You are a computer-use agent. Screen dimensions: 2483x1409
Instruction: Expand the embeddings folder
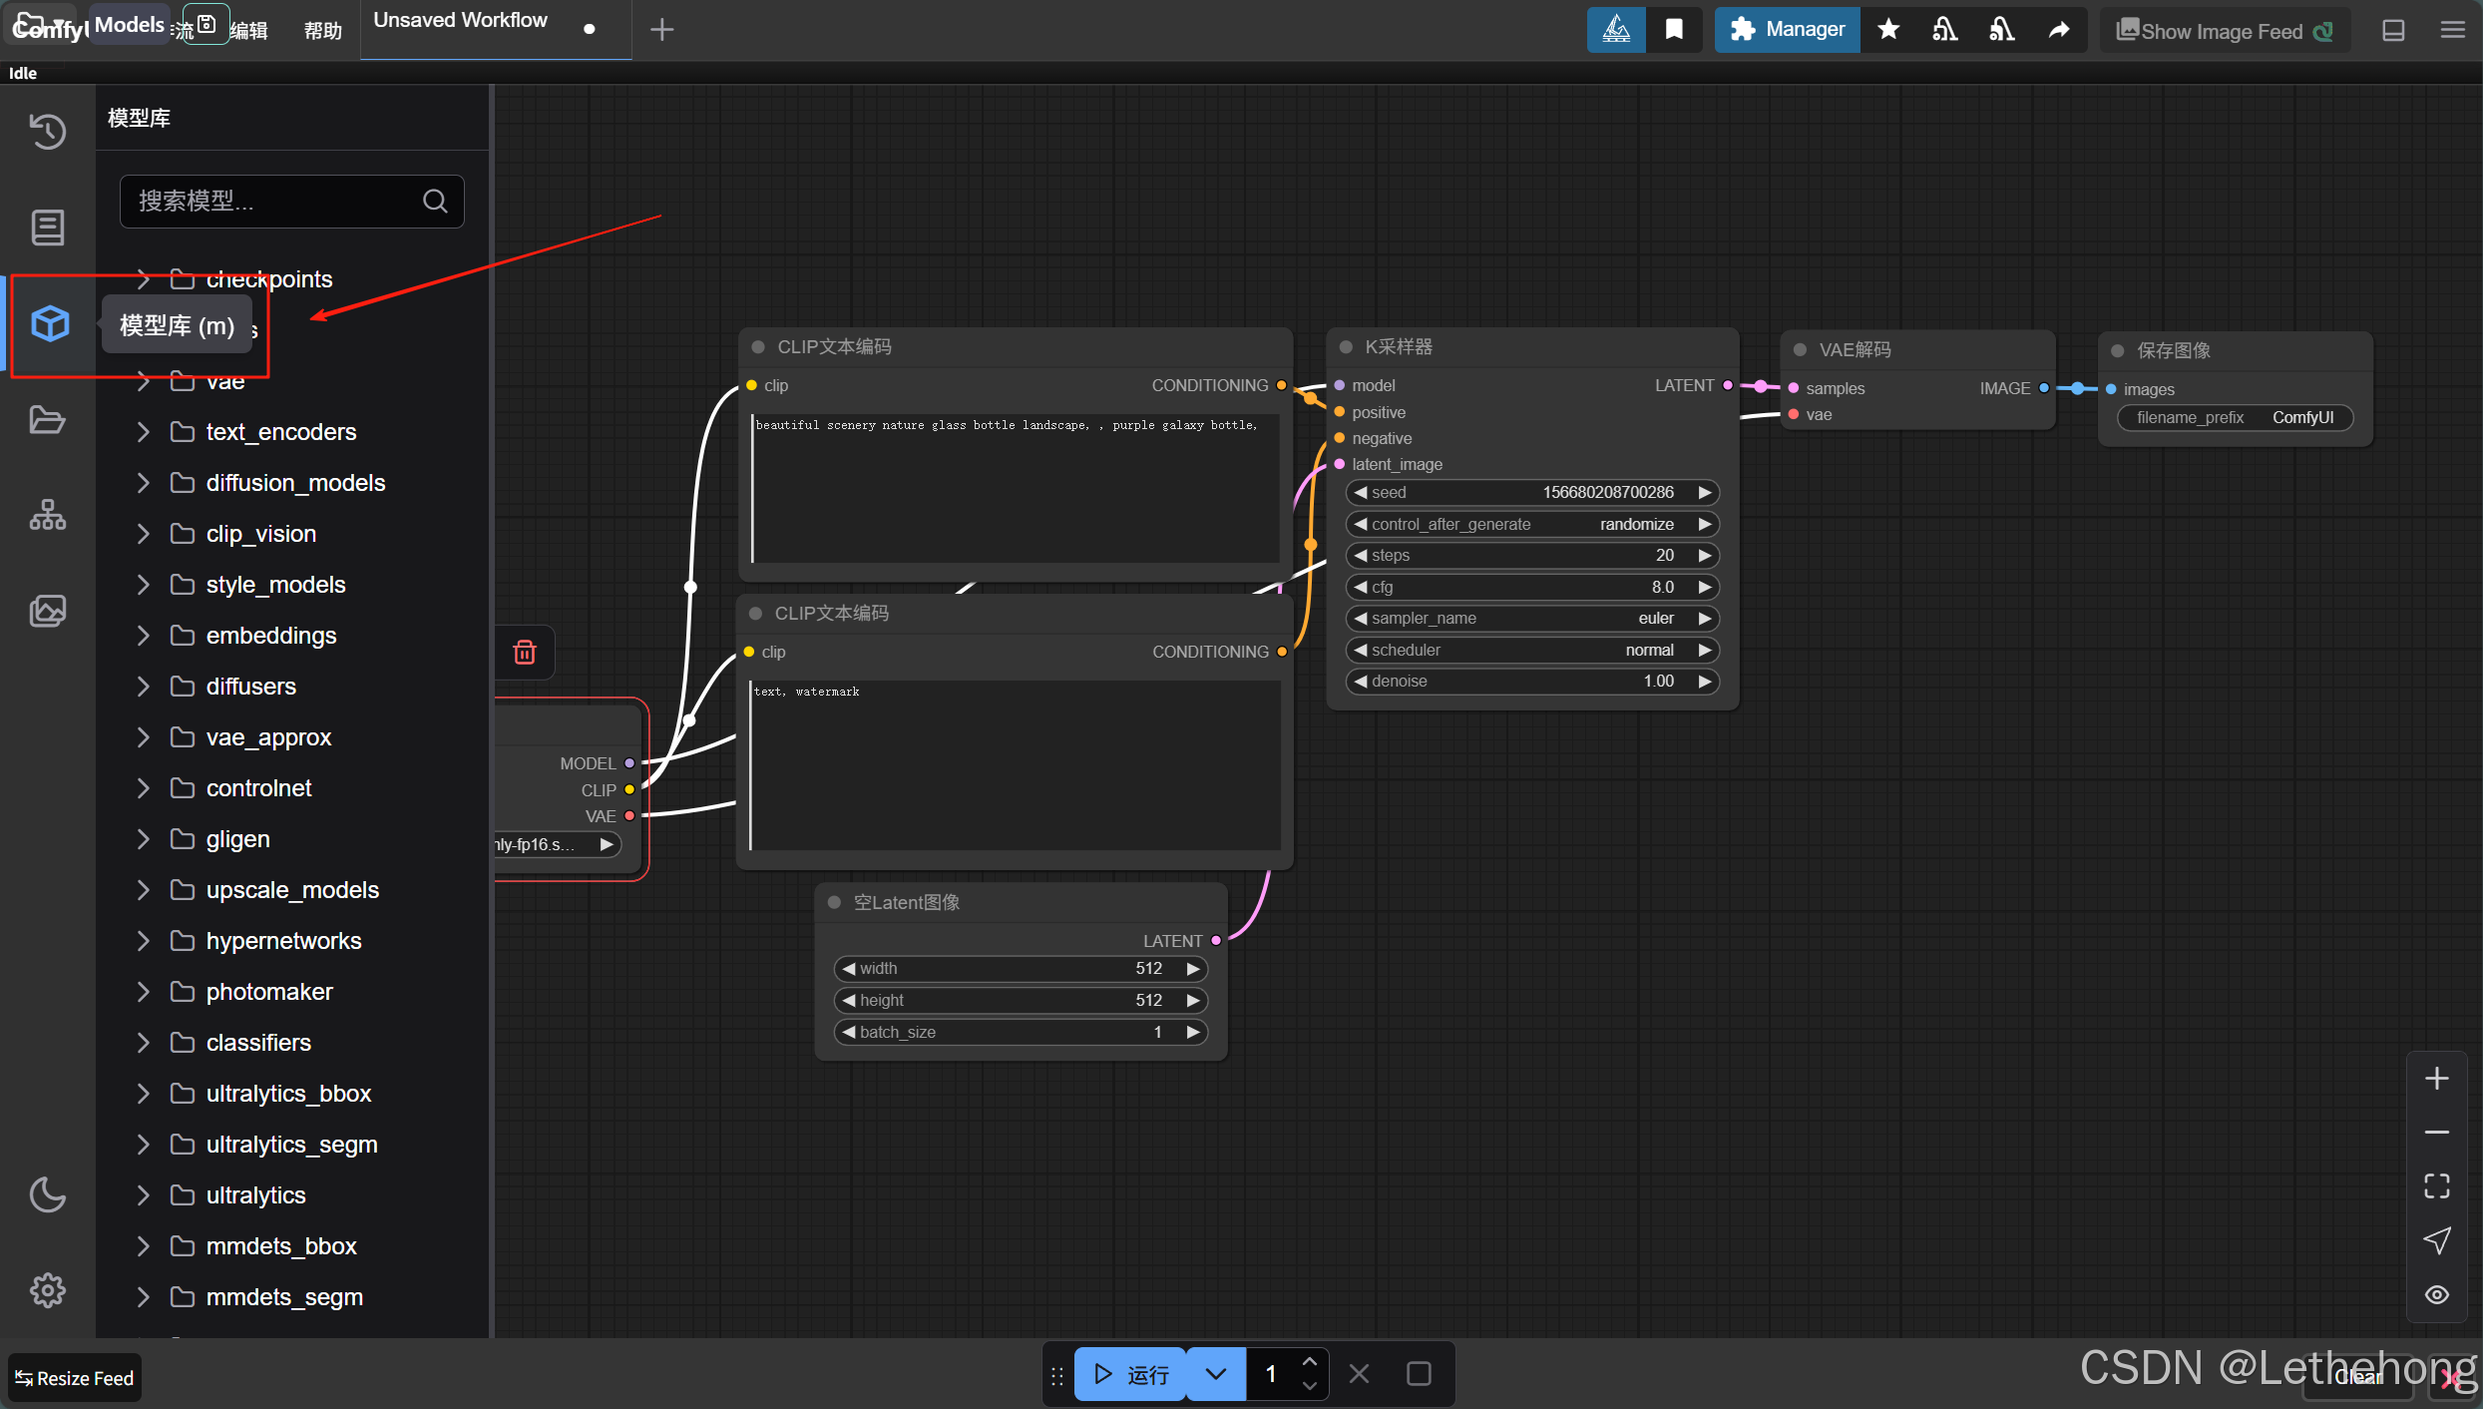coord(143,636)
